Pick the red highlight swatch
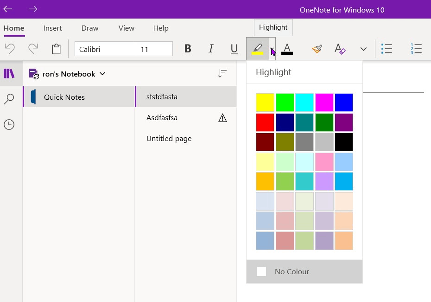This screenshot has width=431, height=302. [265, 122]
